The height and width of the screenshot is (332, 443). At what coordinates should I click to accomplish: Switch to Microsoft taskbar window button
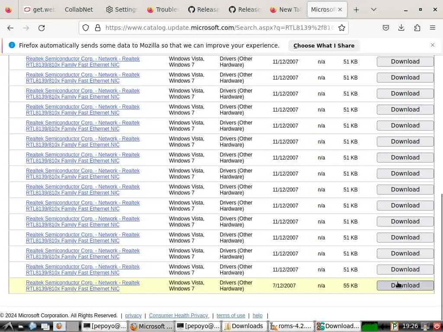point(151,326)
